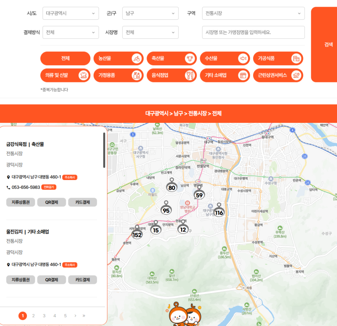Click QR결제 tag under 울진김치
337x326 pixels.
tap(51, 280)
